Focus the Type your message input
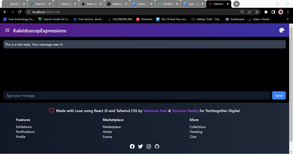 [x=137, y=96]
